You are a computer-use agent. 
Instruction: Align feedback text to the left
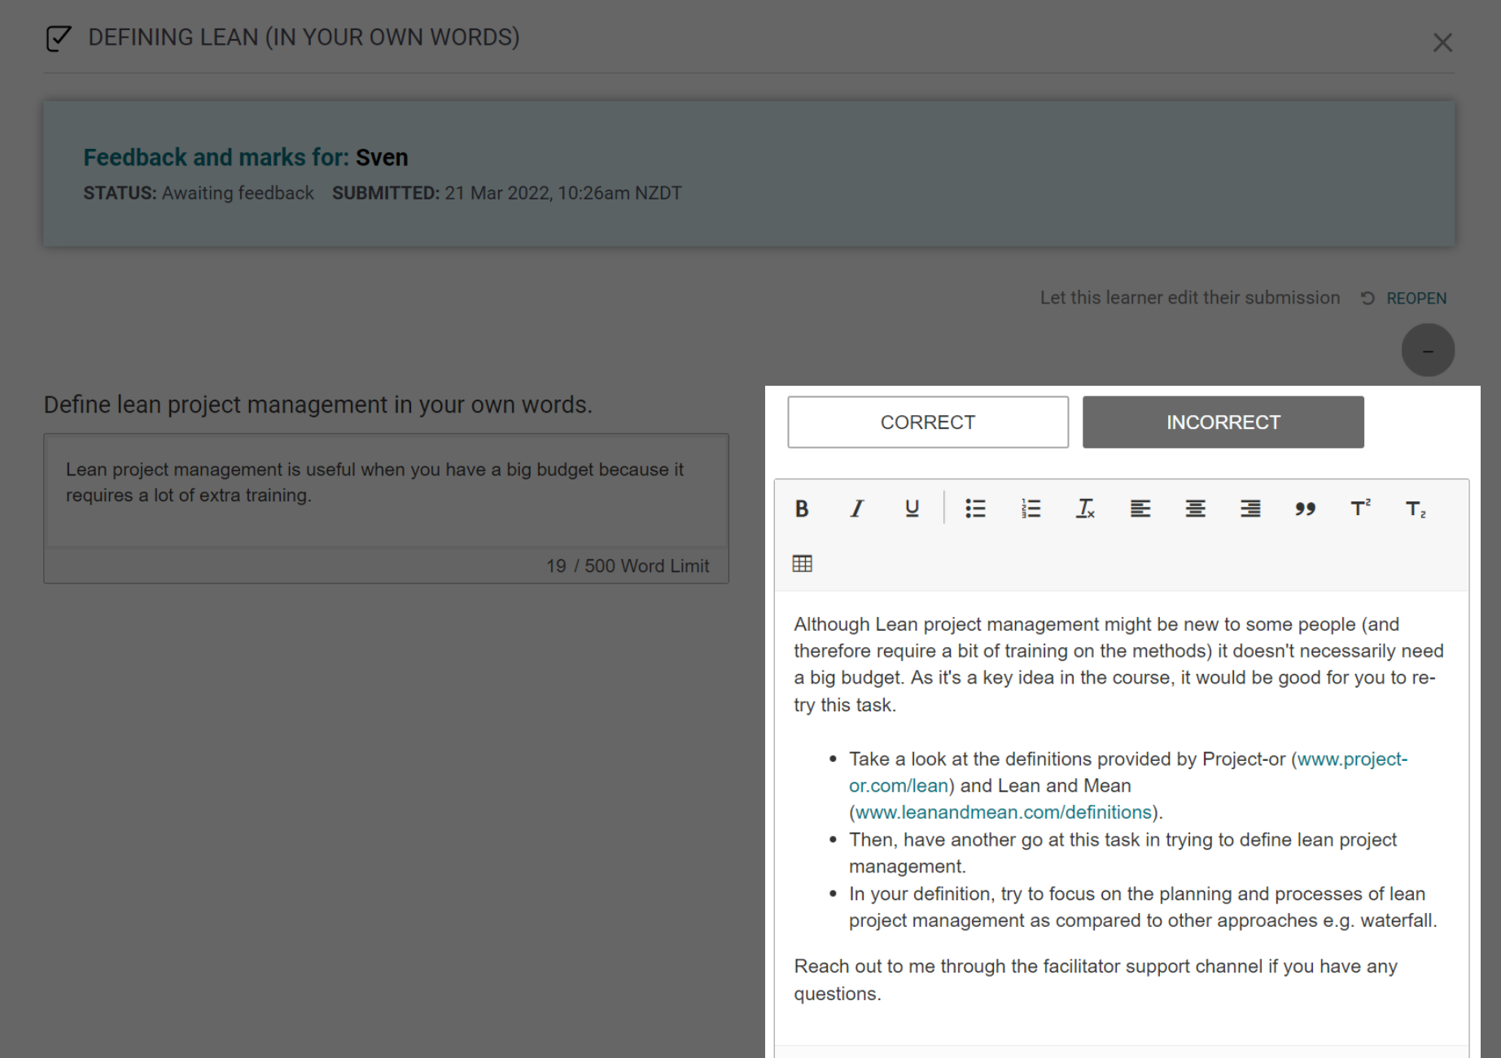[1140, 509]
